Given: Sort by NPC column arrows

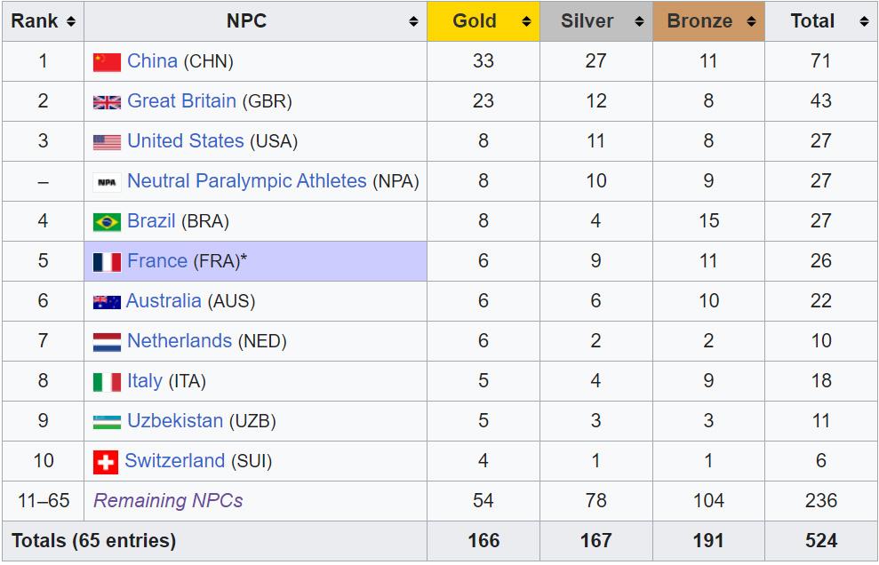Looking at the screenshot, I should coord(413,21).
